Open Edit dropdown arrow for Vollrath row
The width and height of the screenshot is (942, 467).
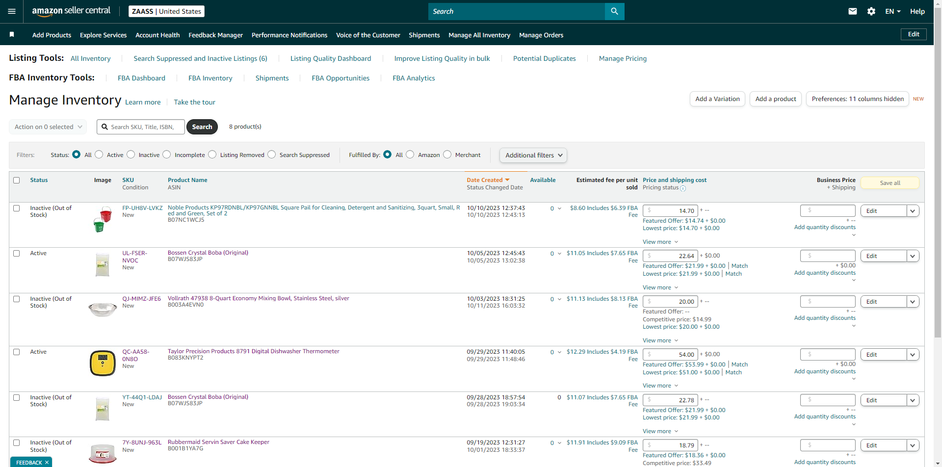point(913,302)
